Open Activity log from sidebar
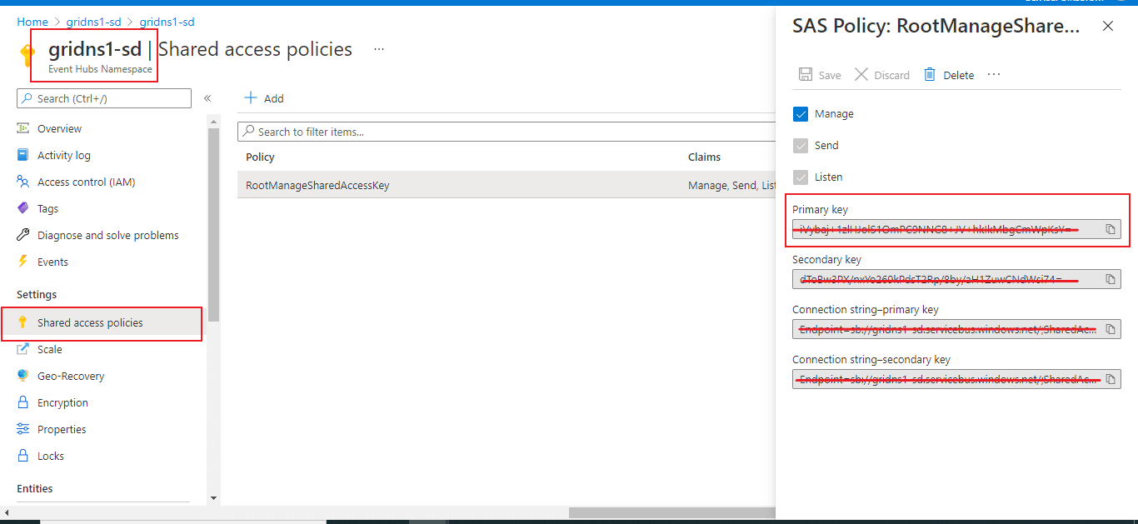Image resolution: width=1138 pixels, height=524 pixels. [63, 155]
